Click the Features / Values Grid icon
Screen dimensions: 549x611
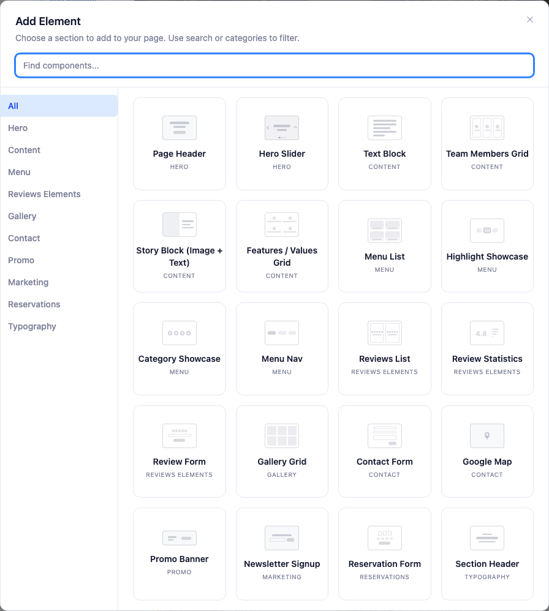[x=282, y=225]
